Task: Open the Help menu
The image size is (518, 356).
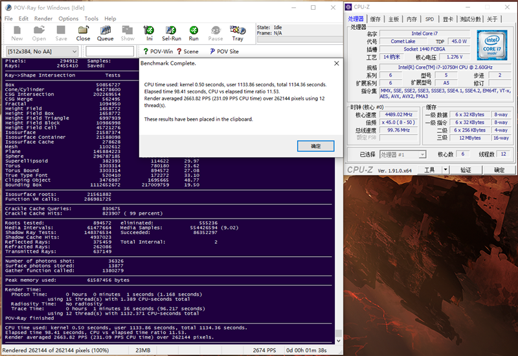Action: (110, 19)
